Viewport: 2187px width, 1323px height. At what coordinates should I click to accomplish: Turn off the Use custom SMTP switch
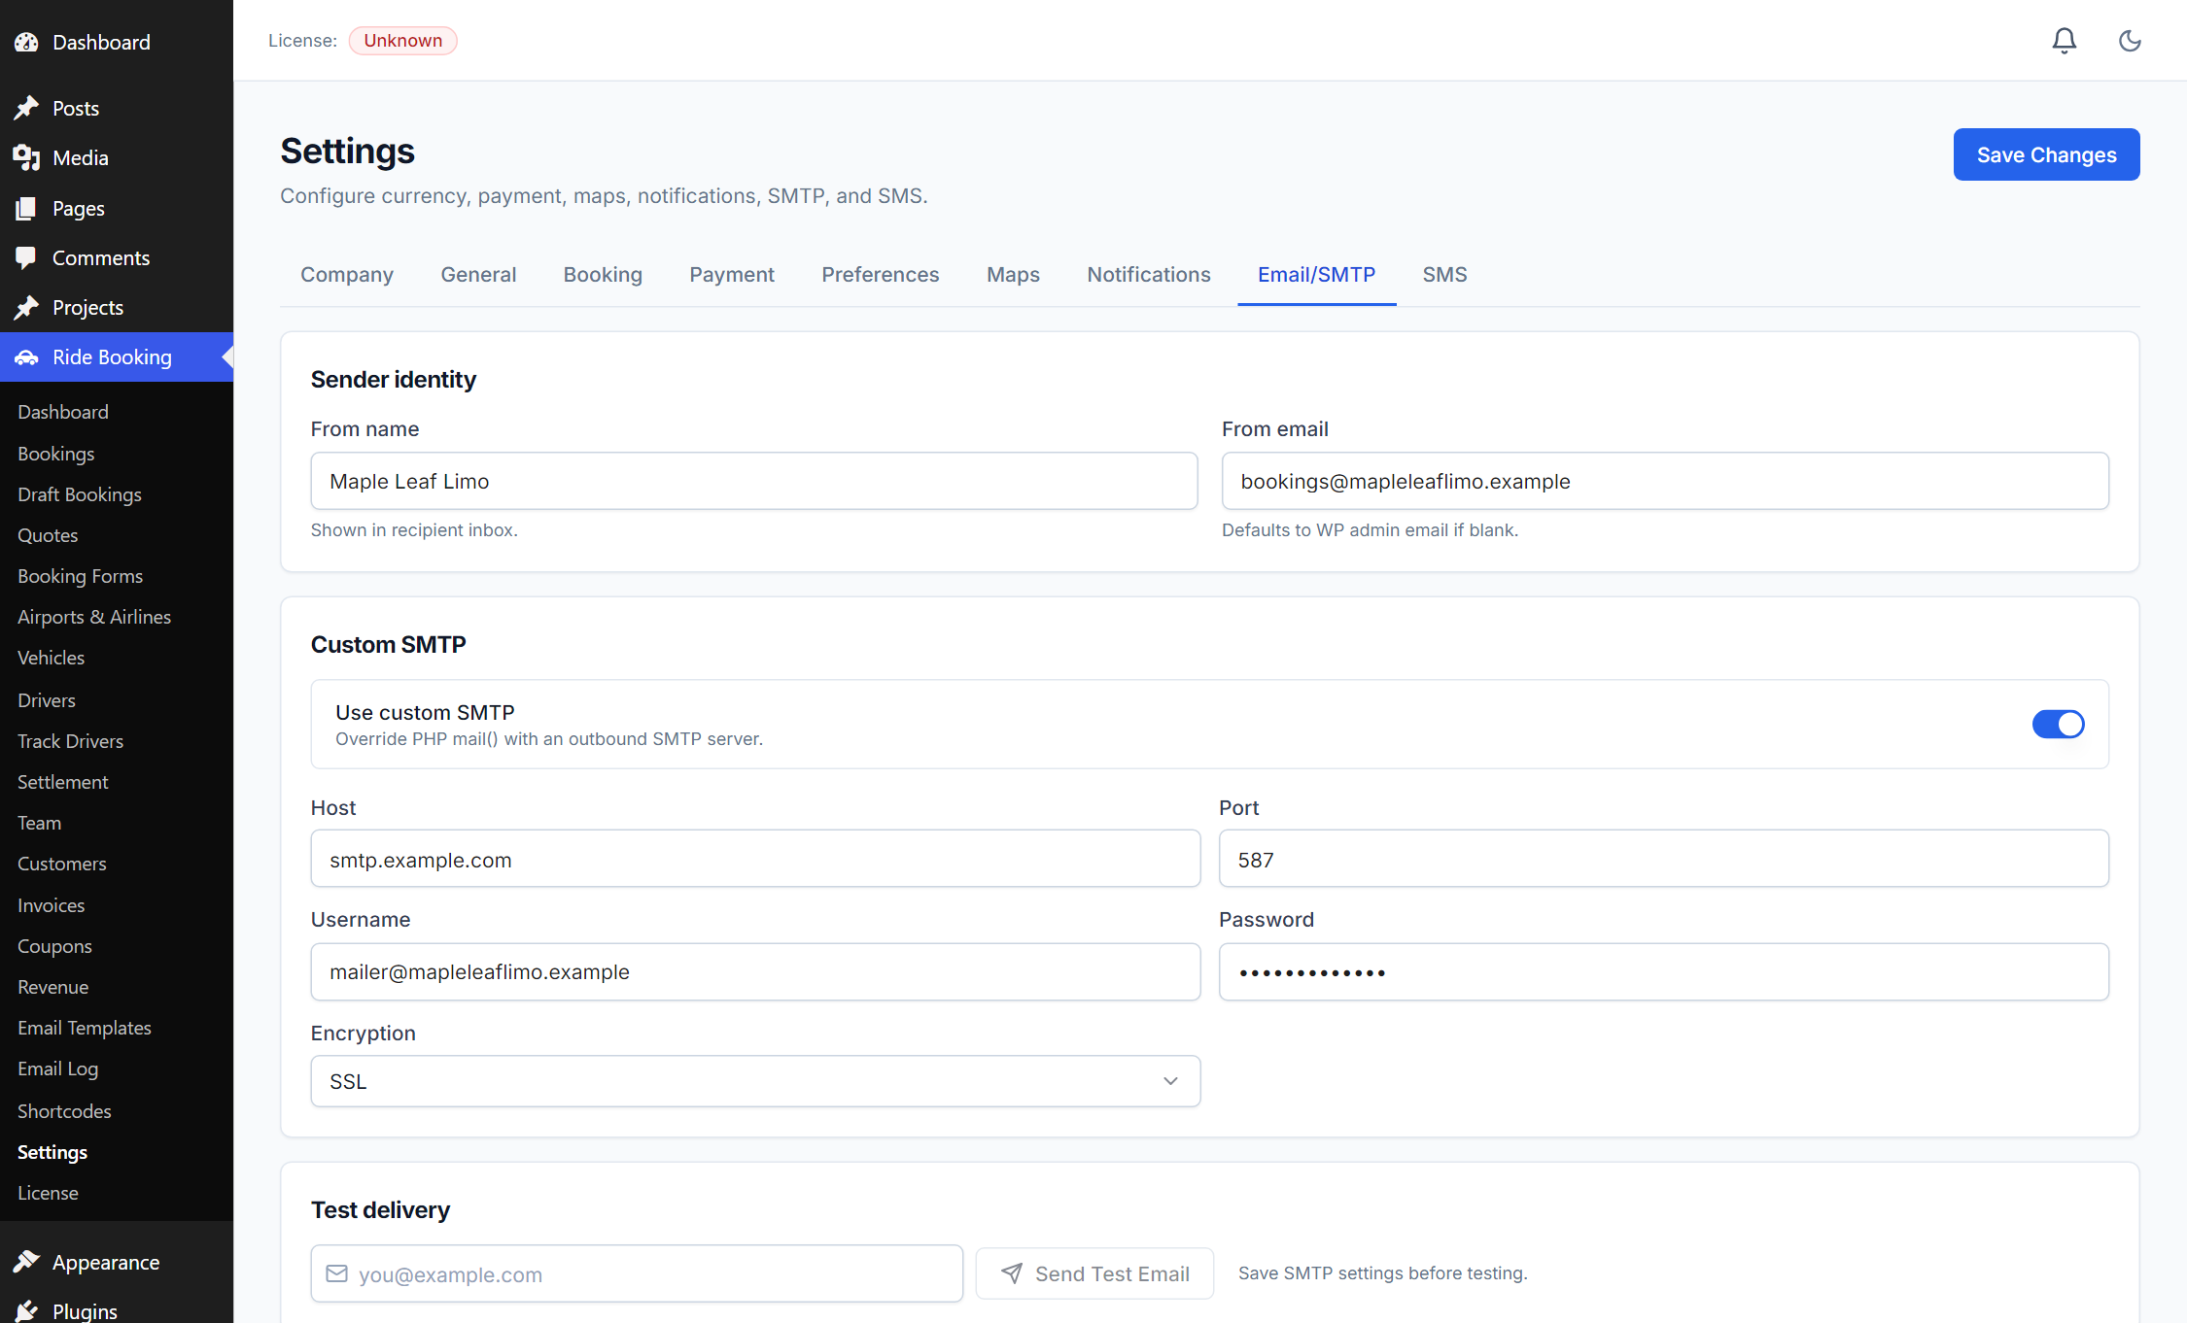click(2058, 724)
